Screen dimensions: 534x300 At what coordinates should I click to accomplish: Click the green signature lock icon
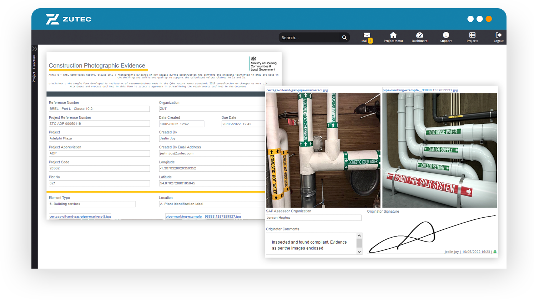495,252
